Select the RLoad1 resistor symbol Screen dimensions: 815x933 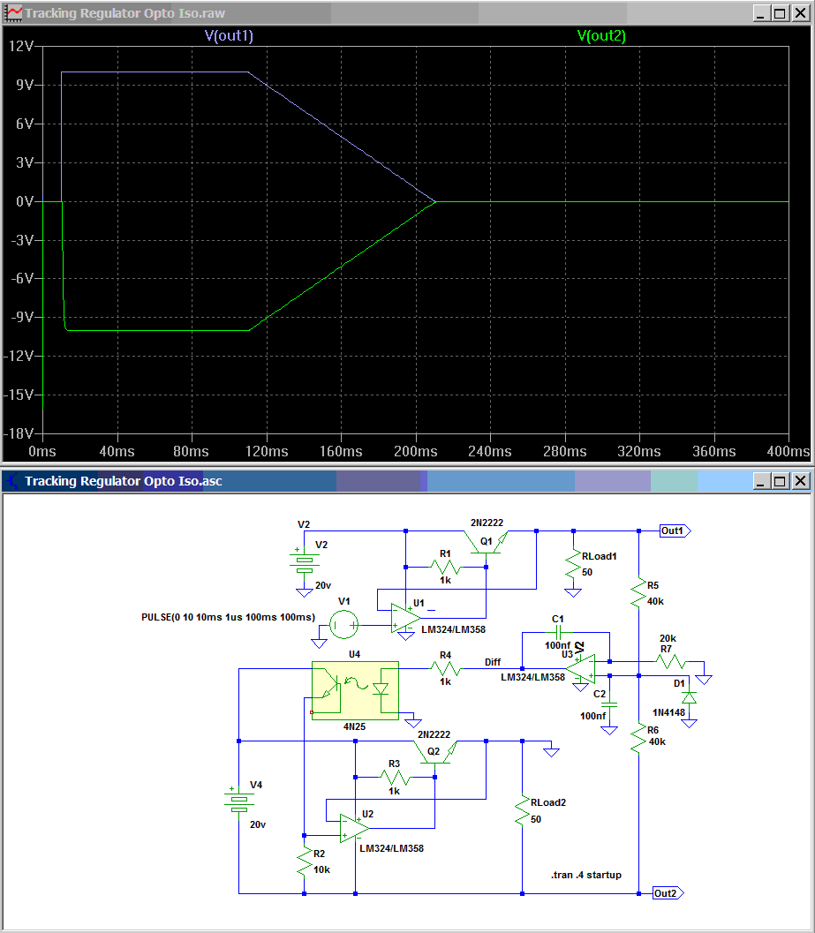tap(573, 563)
